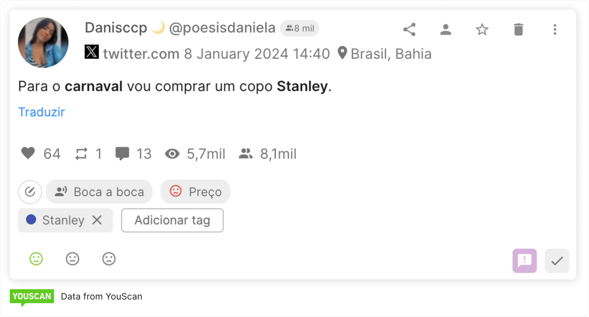Image resolution: width=589 pixels, height=317 pixels.
Task: Click the share icon
Action: pos(409,30)
